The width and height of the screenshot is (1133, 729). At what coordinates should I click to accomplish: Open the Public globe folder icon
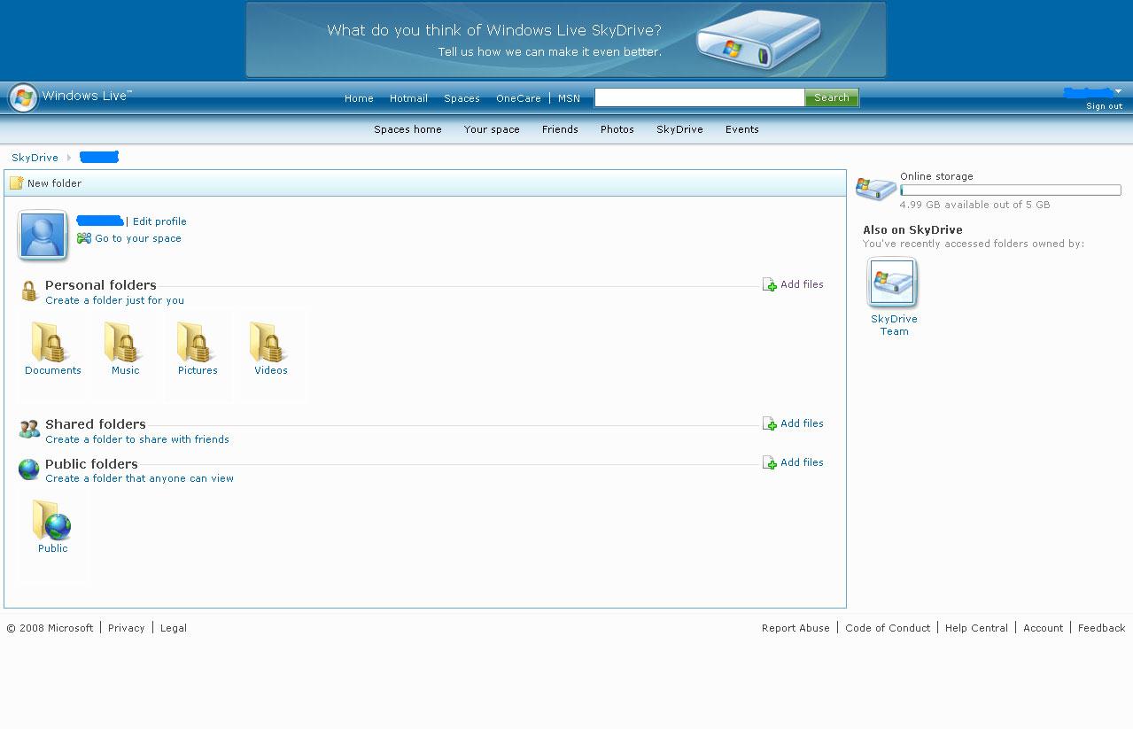52,521
